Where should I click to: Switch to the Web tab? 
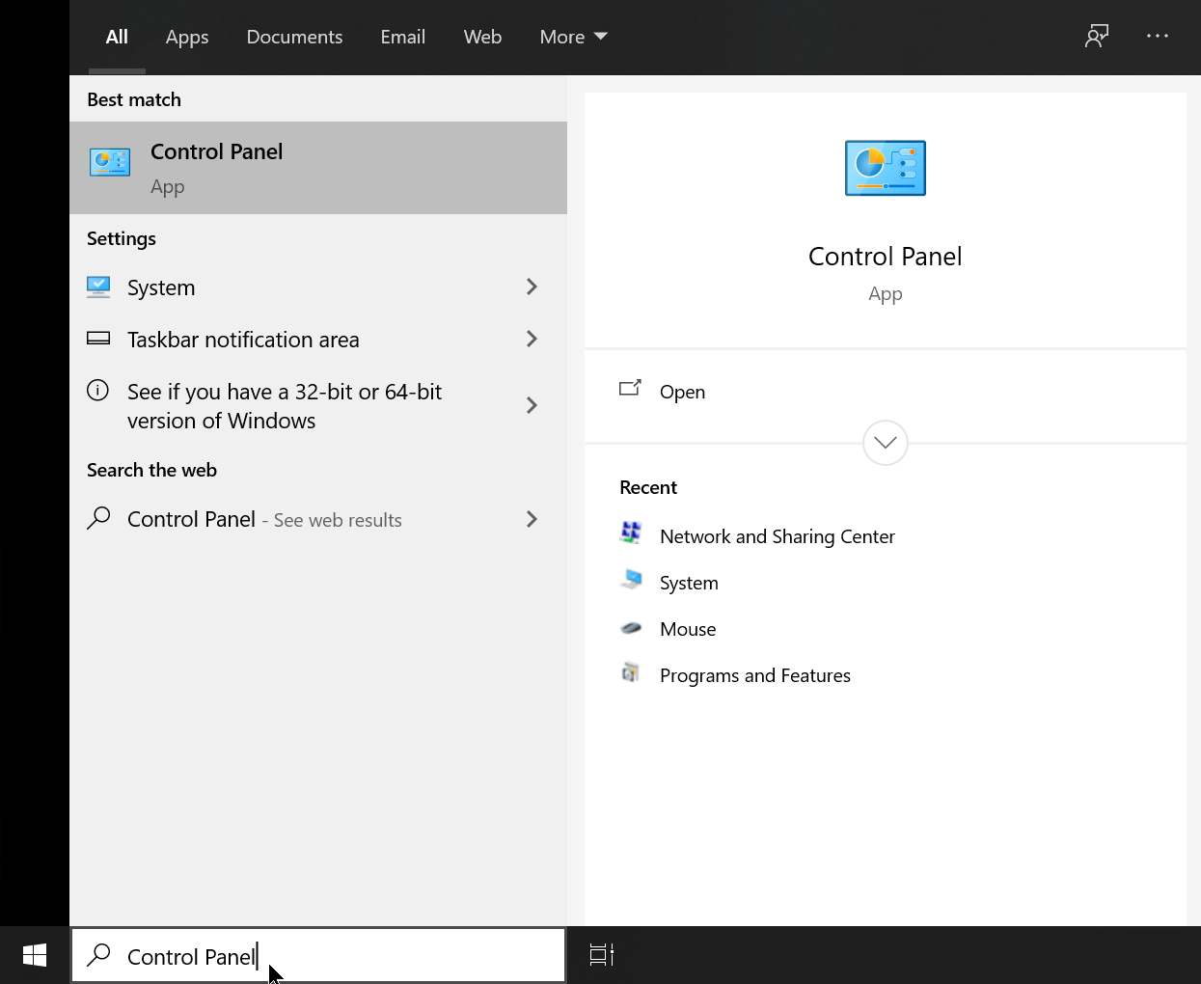482,37
